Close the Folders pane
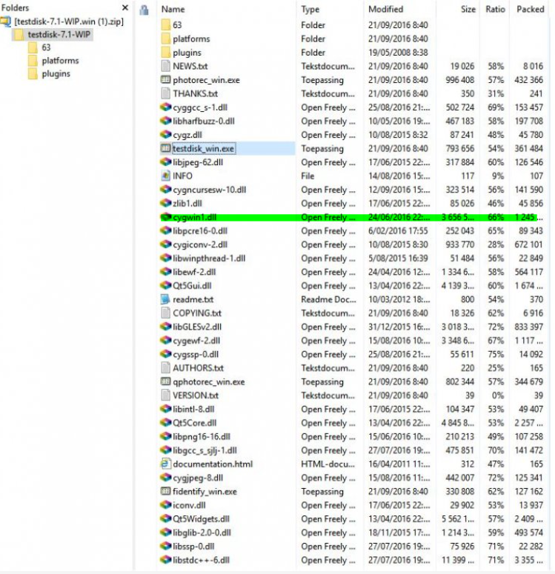 [x=125, y=7]
